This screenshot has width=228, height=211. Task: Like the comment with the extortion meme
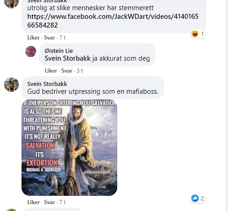[33, 202]
